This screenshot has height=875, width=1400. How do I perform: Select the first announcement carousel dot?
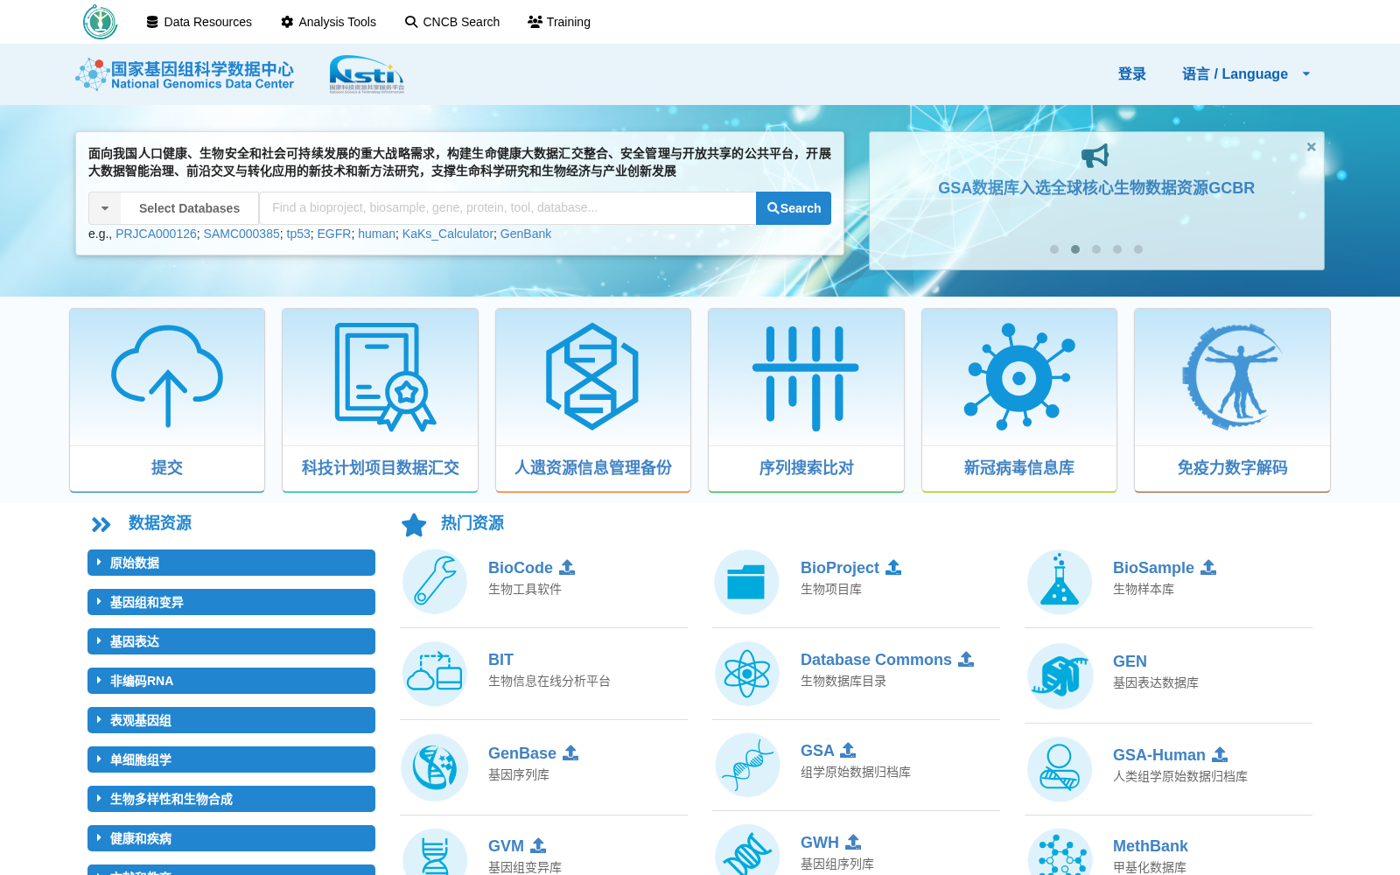click(x=1054, y=249)
